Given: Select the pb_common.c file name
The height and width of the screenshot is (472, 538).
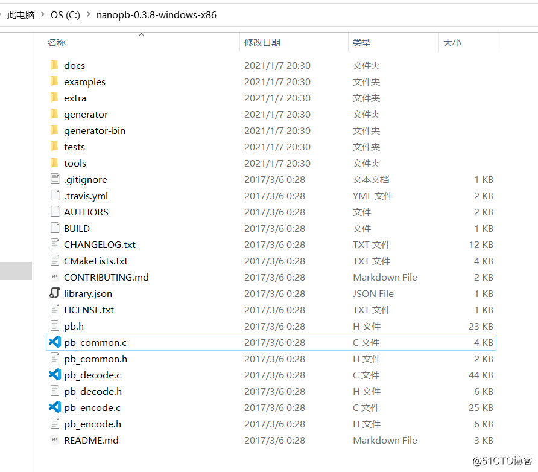Looking at the screenshot, I should [95, 343].
